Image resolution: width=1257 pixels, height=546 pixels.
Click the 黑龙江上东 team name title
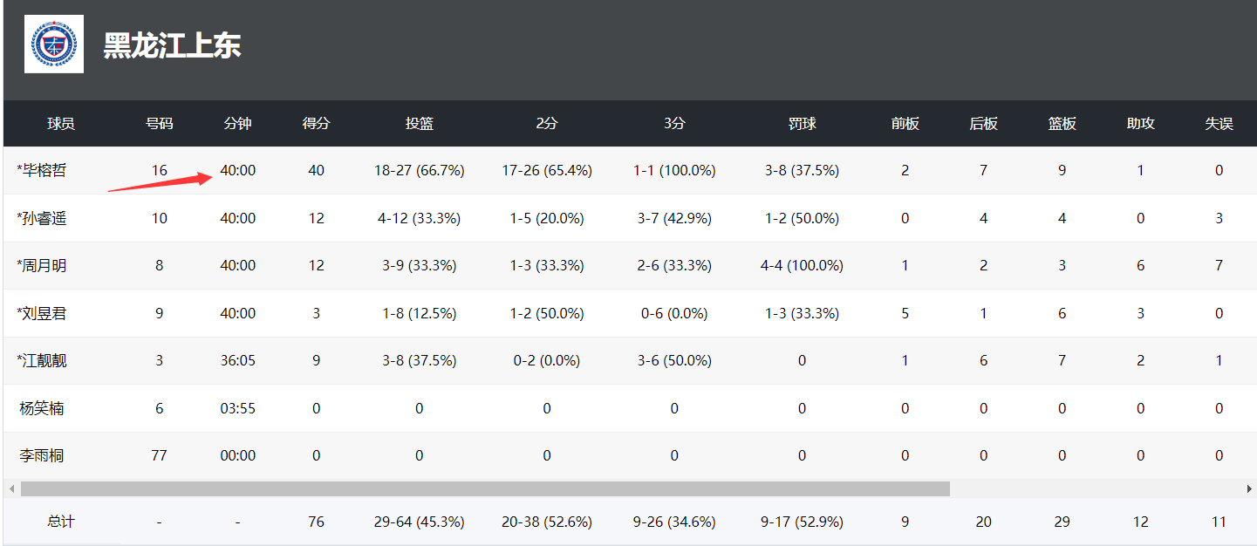(172, 45)
